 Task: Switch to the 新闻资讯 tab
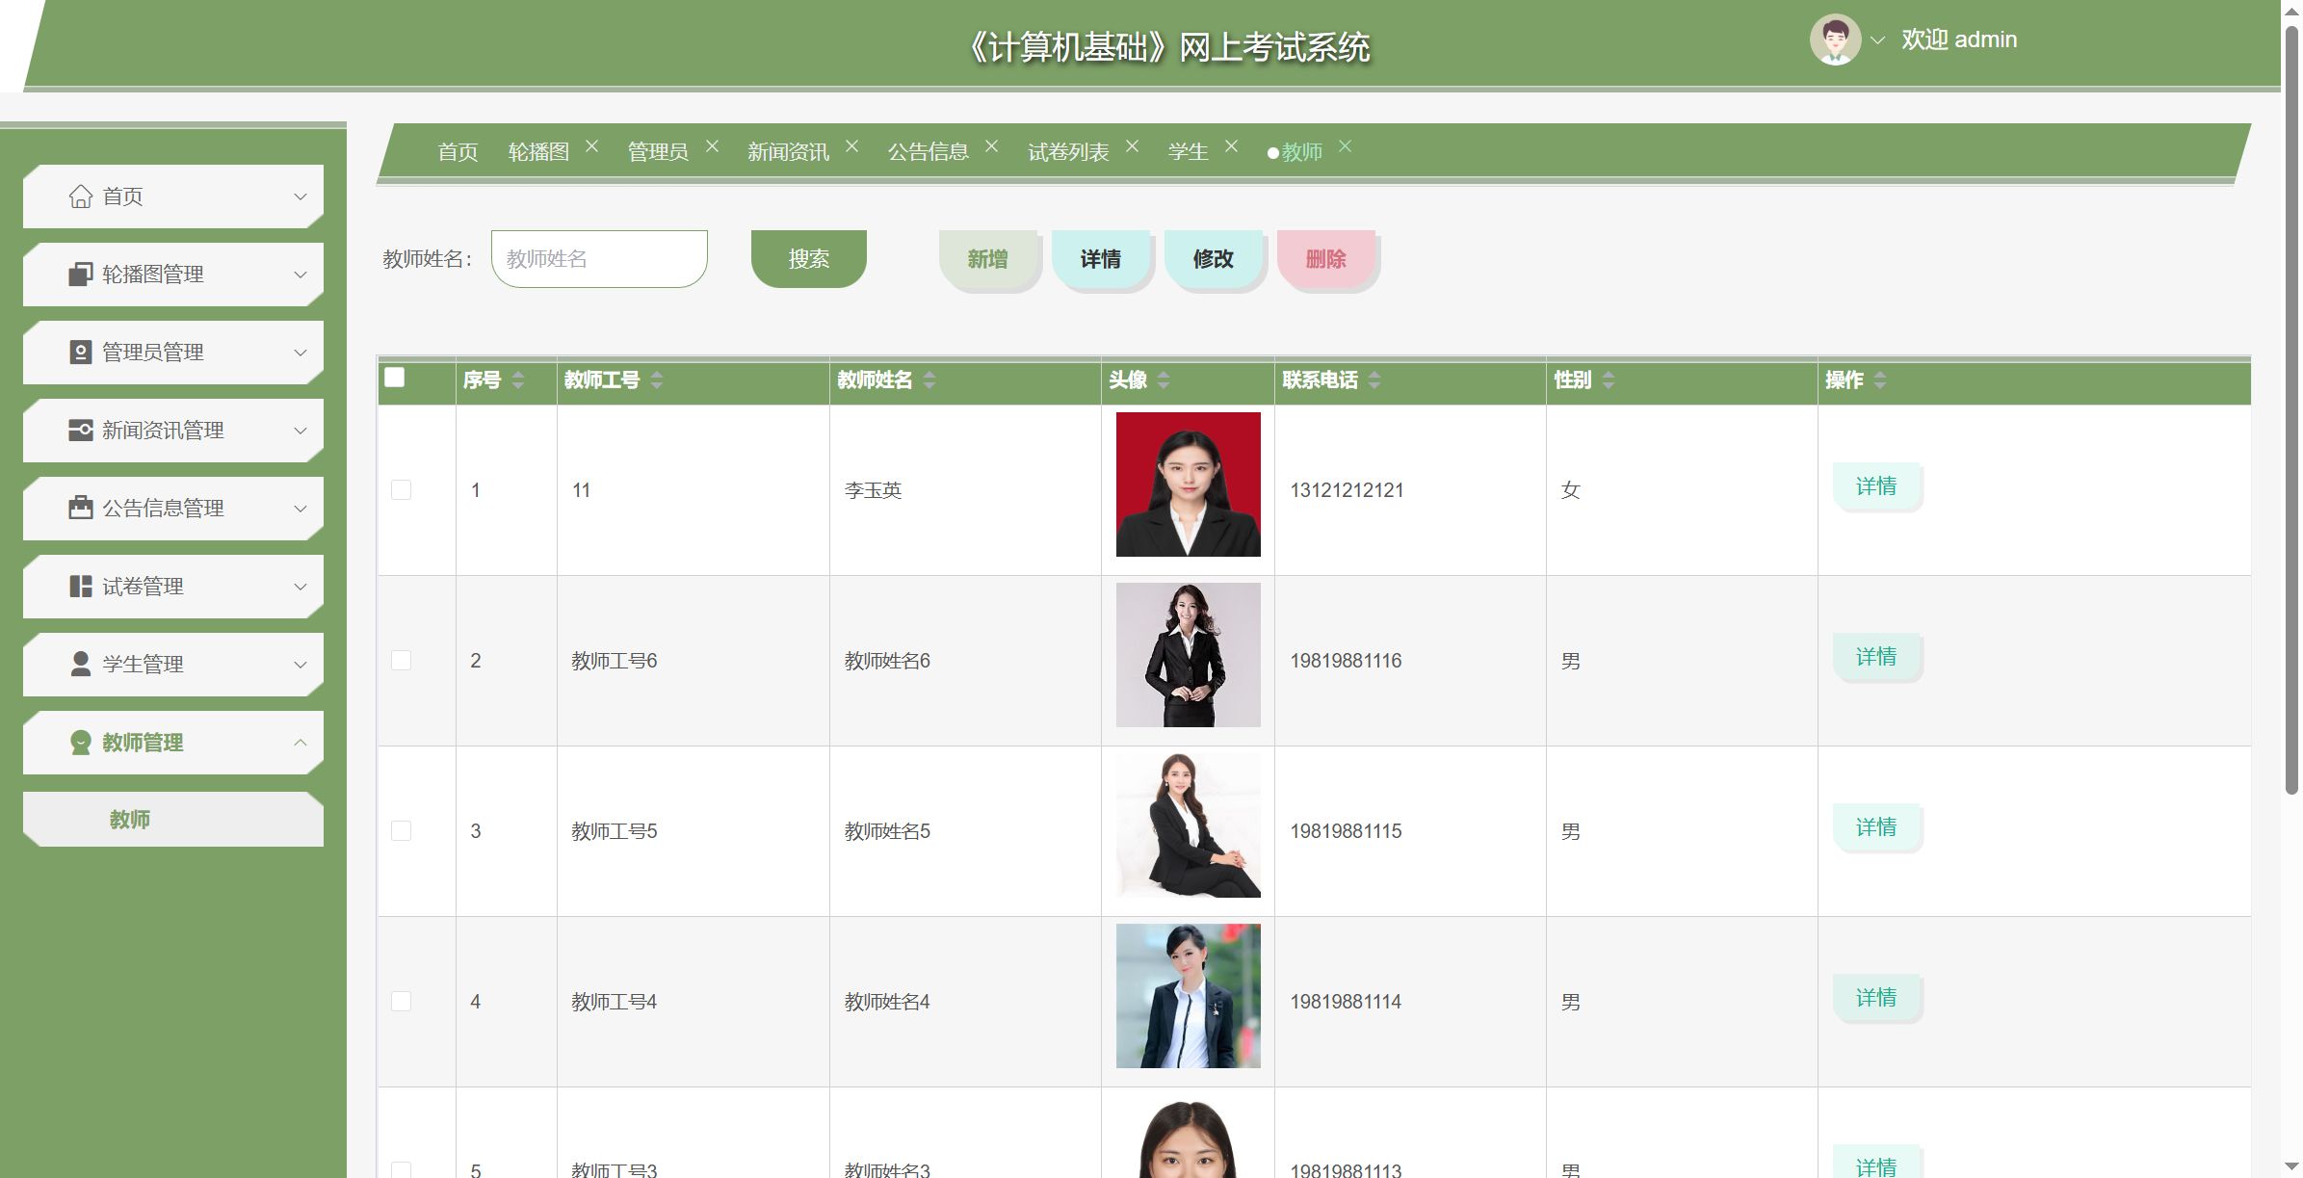click(788, 152)
